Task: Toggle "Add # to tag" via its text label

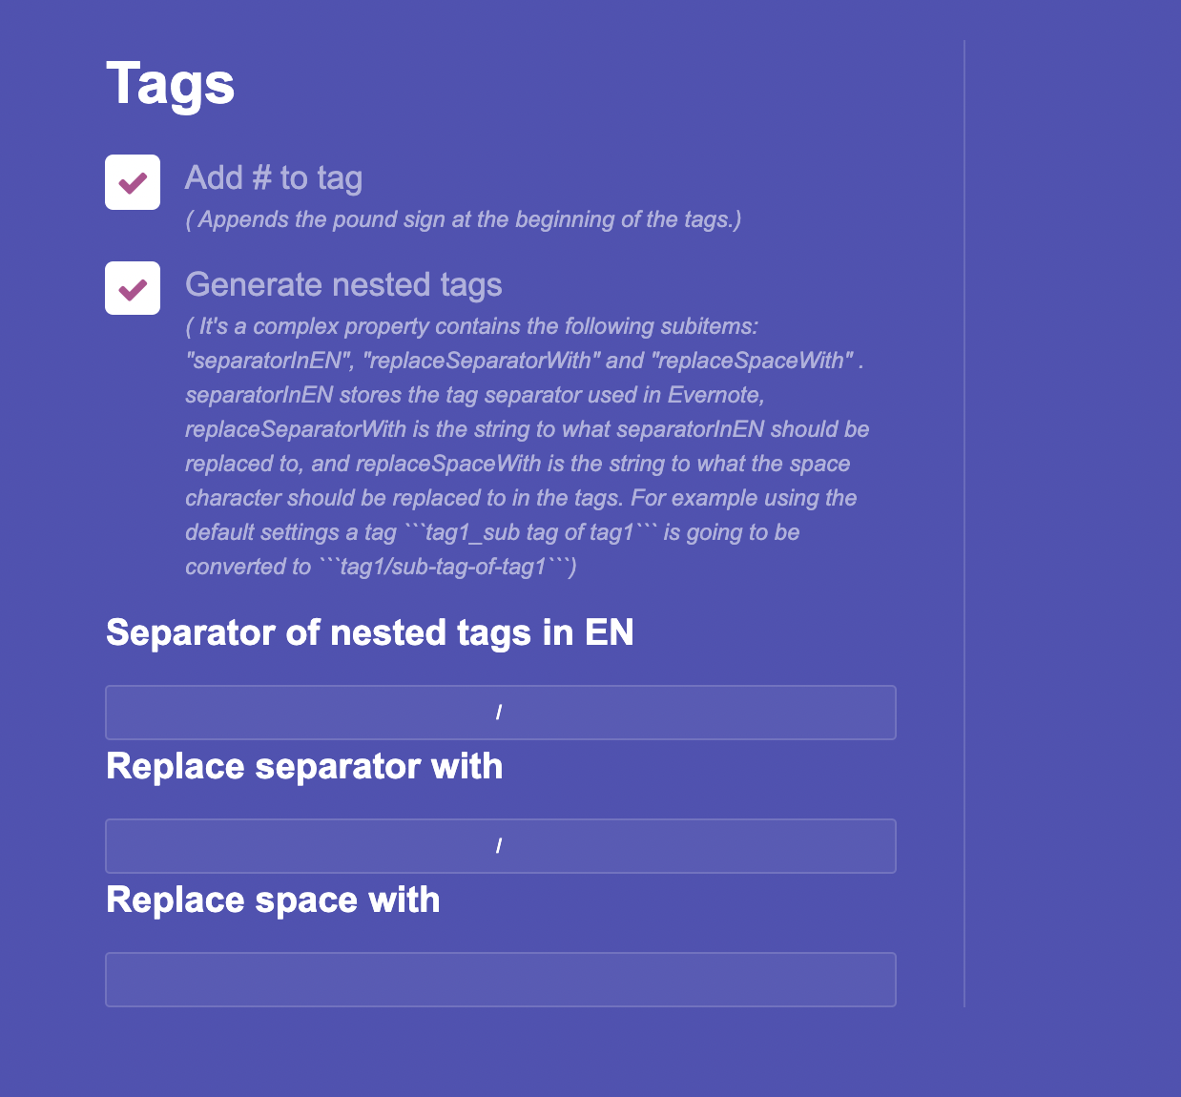Action: point(274,177)
